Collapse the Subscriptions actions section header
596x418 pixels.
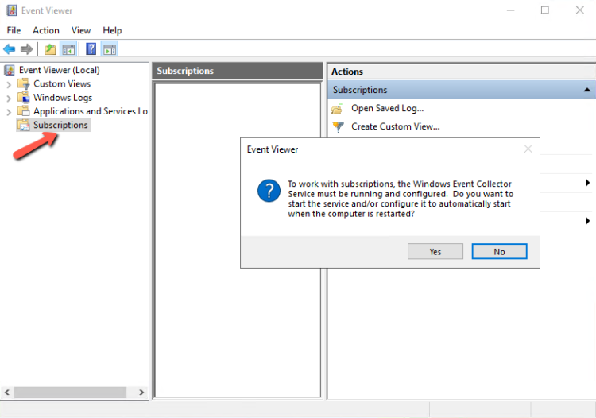(586, 90)
